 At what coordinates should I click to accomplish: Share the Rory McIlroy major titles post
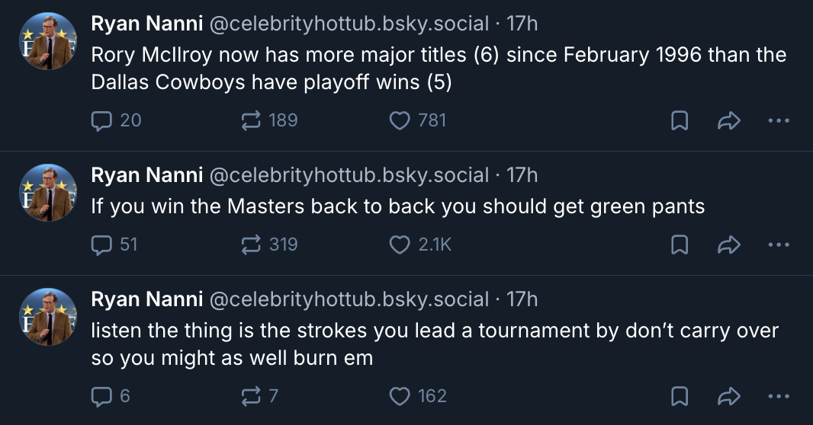click(x=729, y=120)
